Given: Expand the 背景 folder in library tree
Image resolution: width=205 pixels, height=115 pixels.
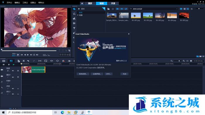Looking at the screenshot, I should [78, 15].
